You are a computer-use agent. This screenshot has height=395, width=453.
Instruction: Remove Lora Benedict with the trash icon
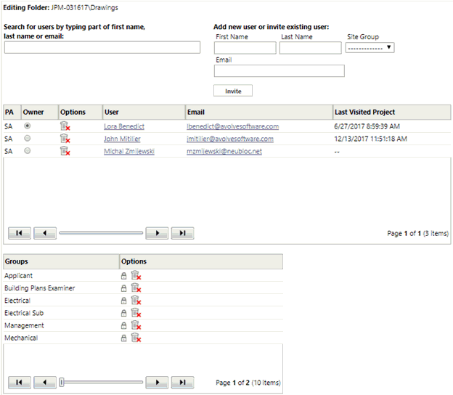click(65, 126)
